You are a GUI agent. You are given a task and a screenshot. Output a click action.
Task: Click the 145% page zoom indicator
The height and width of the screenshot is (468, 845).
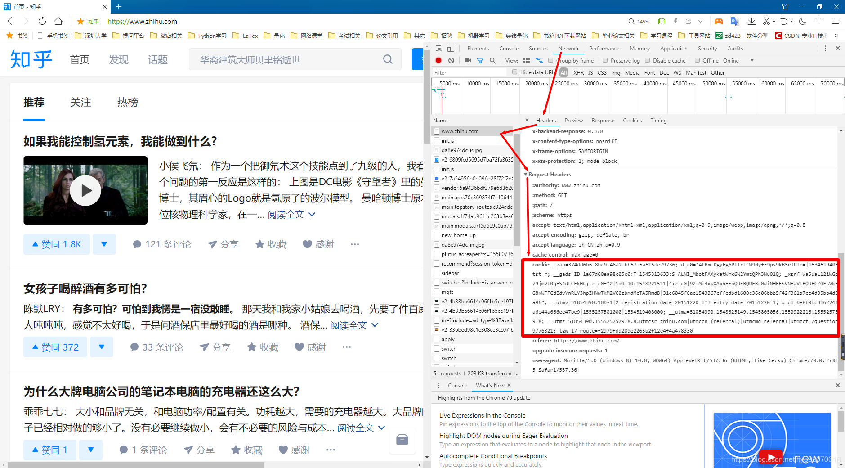click(639, 21)
